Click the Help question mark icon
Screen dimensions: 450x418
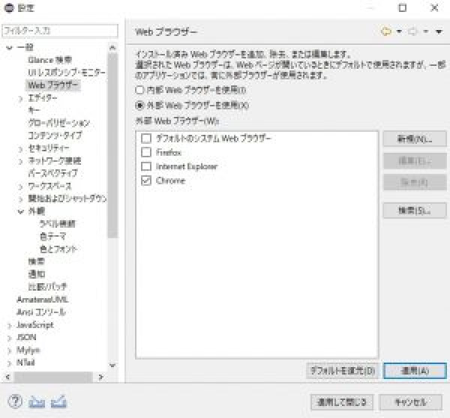pyautogui.click(x=13, y=402)
